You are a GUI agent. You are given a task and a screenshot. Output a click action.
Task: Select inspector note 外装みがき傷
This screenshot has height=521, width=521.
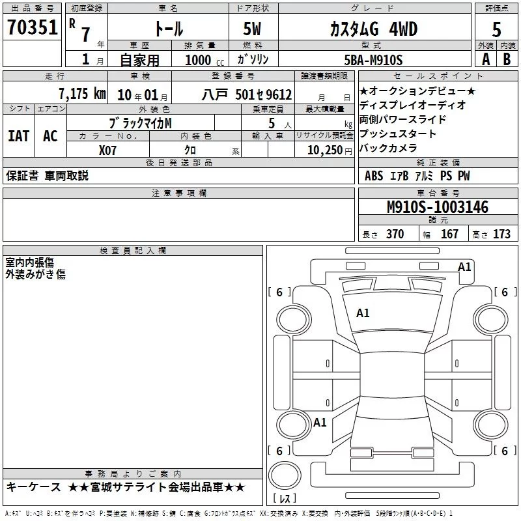point(36,274)
